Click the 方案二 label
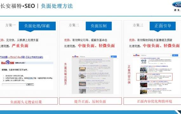This screenshot has width=181, height=114. click(x=74, y=25)
